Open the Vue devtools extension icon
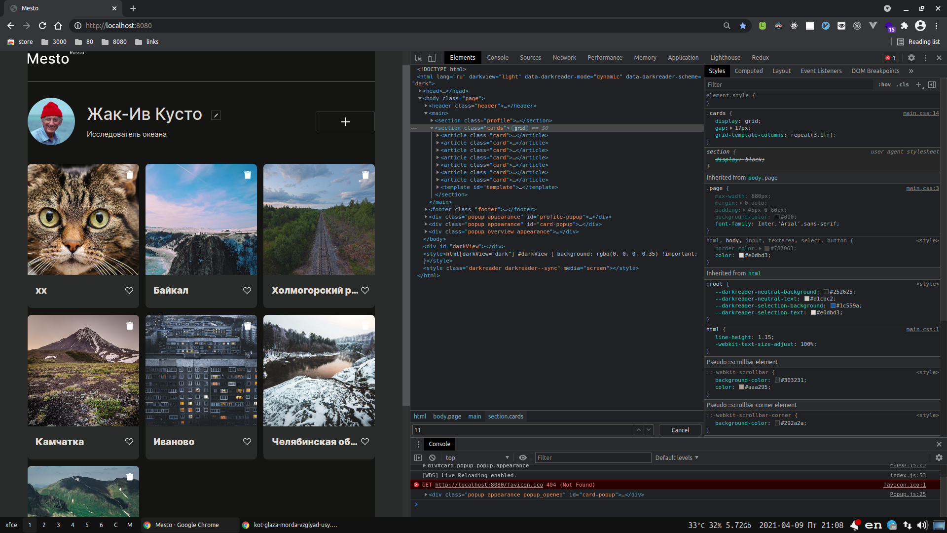947x533 pixels. [873, 26]
